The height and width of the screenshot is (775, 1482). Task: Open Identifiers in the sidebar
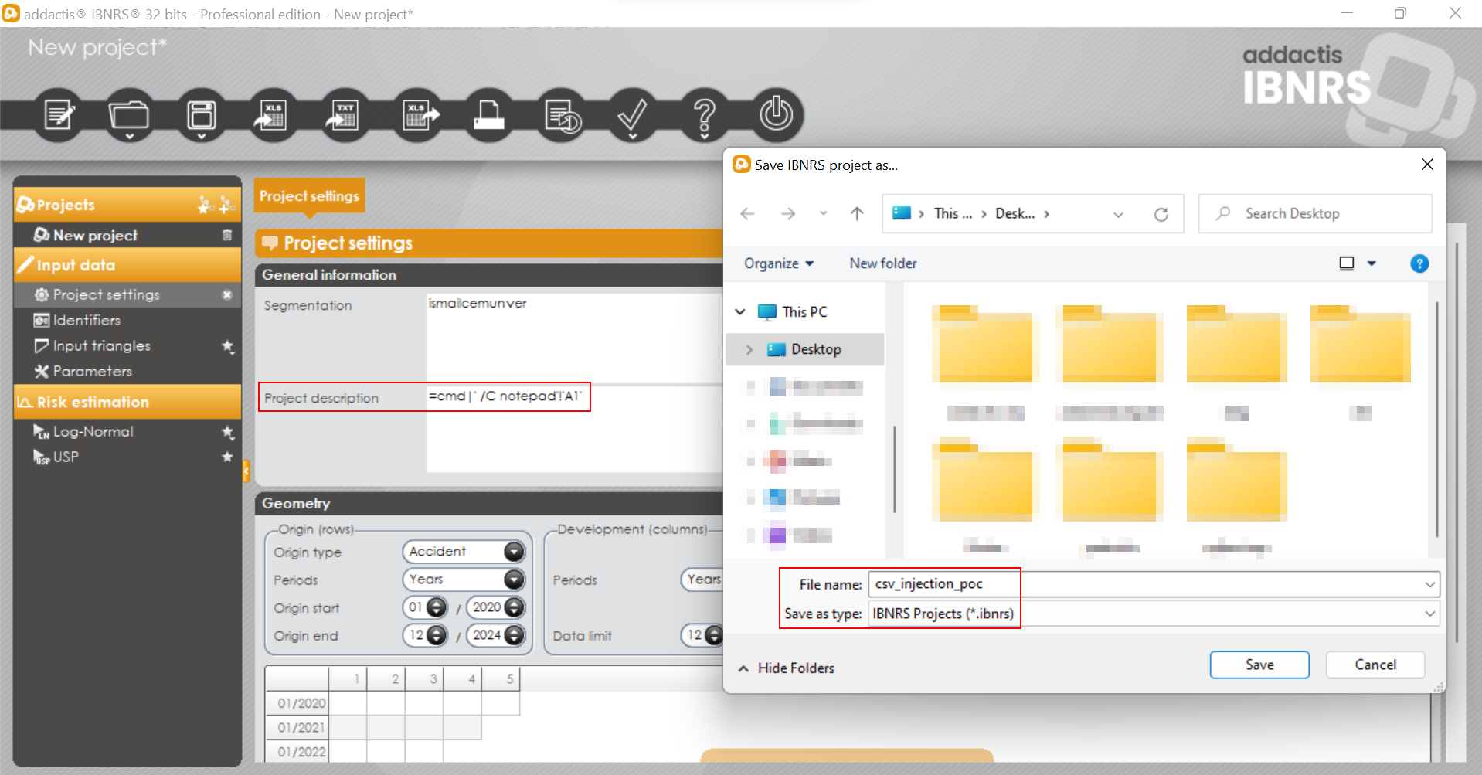click(87, 320)
